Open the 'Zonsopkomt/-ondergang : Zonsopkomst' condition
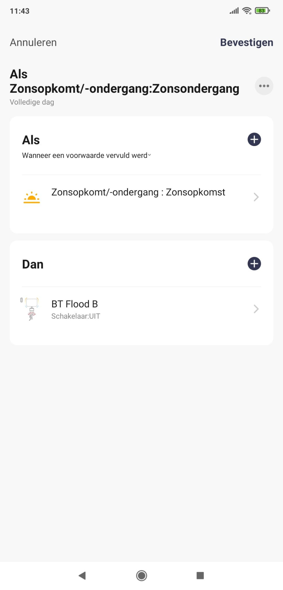The image size is (283, 590). coord(141,197)
